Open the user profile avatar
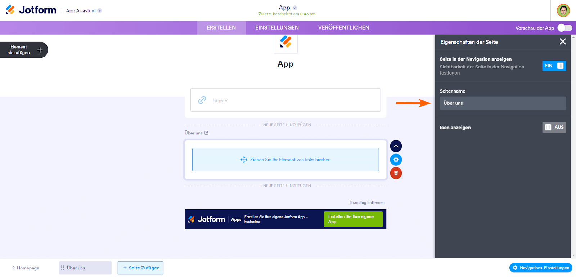Image resolution: width=576 pixels, height=277 pixels. [563, 10]
